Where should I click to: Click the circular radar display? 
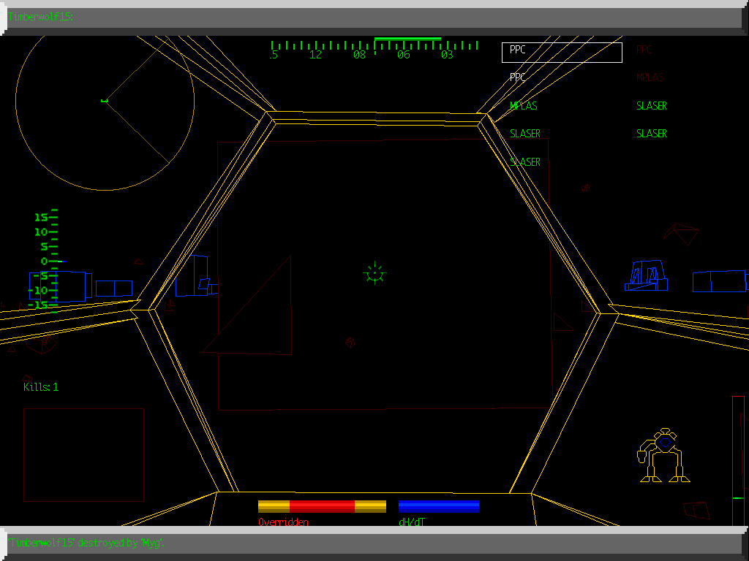pos(105,102)
